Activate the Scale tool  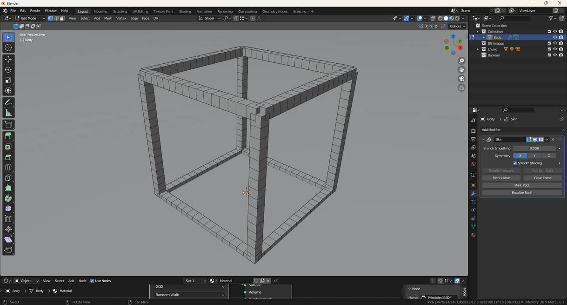[x=8, y=80]
